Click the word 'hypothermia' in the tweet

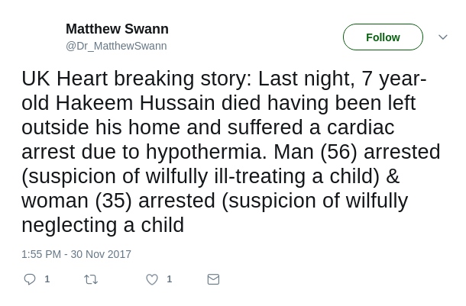[x=202, y=152]
